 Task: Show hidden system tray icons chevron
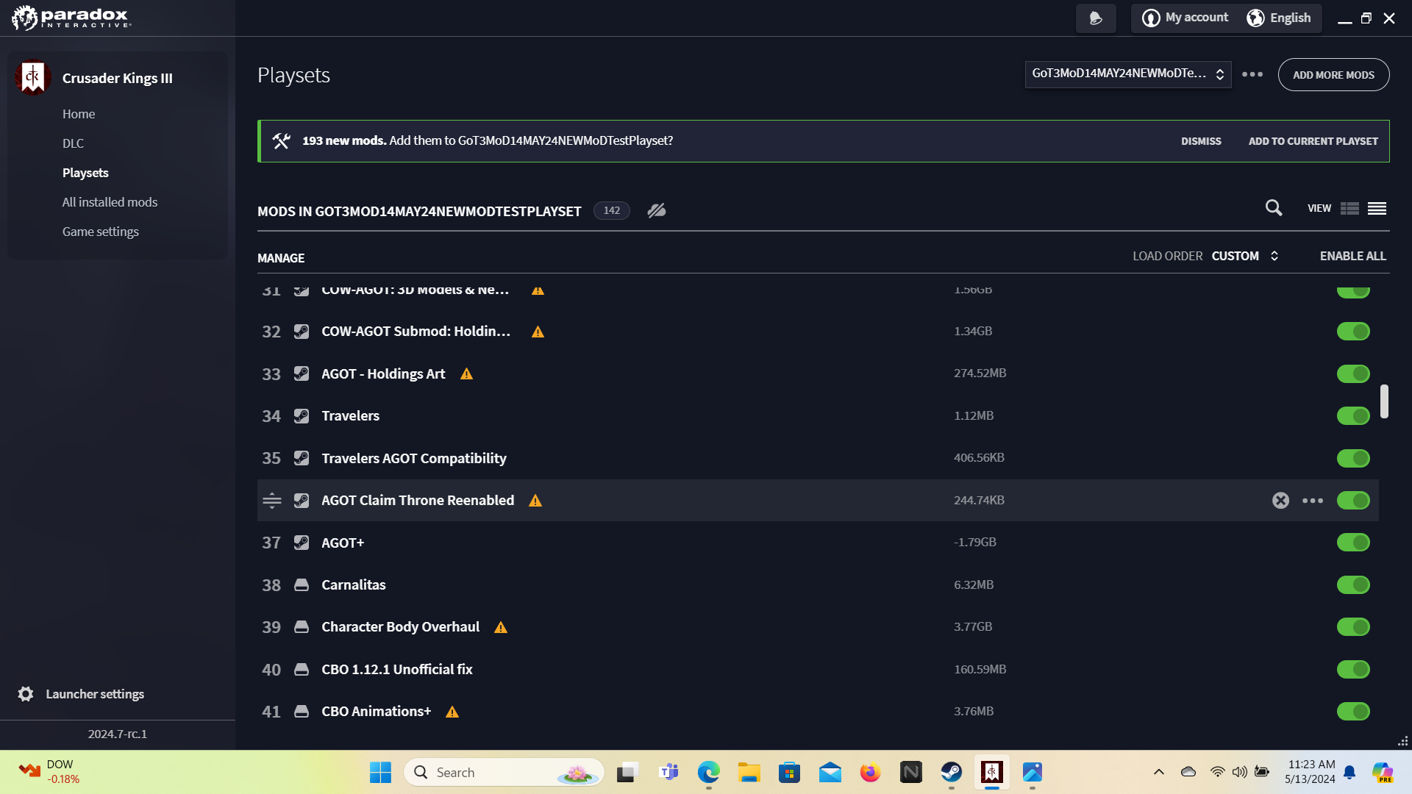pyautogui.click(x=1159, y=772)
